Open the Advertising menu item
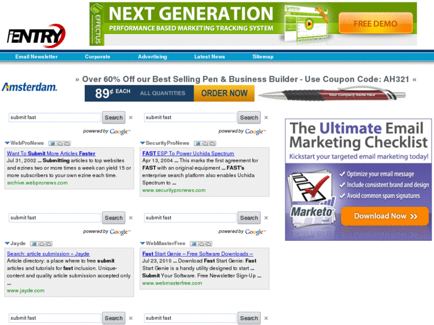Image resolution: width=434 pixels, height=325 pixels. pos(152,57)
